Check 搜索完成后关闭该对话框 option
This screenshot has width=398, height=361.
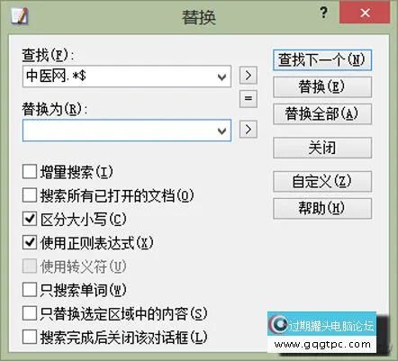[x=30, y=337]
